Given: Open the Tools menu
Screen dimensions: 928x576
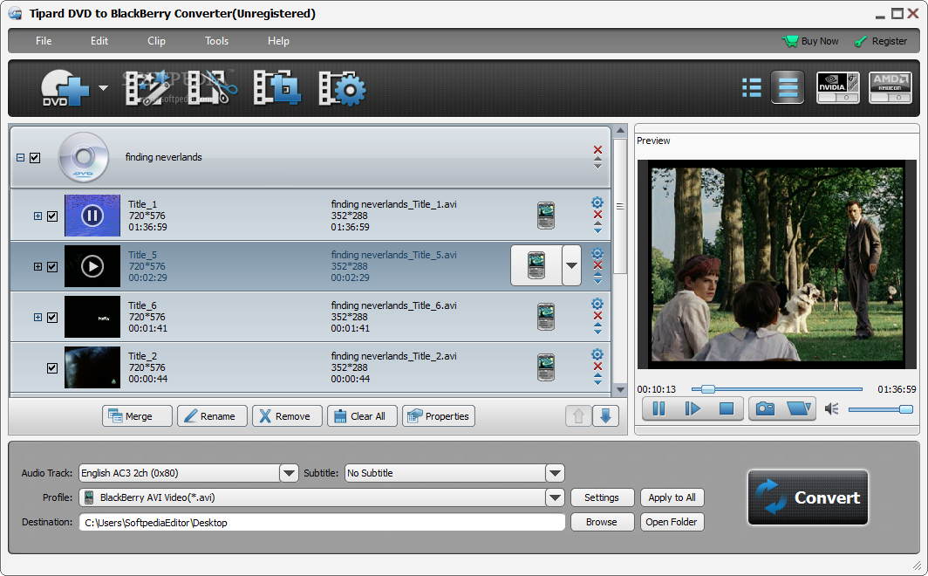Looking at the screenshot, I should 216,41.
